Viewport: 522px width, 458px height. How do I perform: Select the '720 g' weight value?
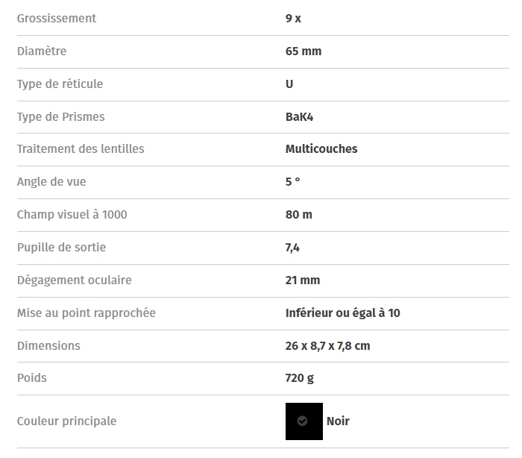click(300, 378)
